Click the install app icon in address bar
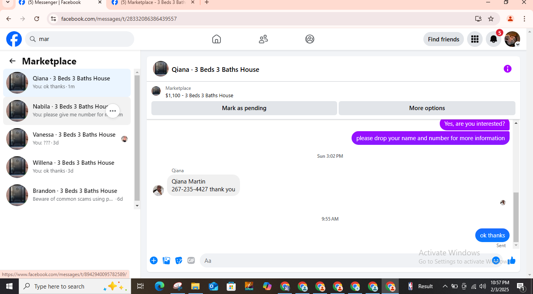 [478, 19]
